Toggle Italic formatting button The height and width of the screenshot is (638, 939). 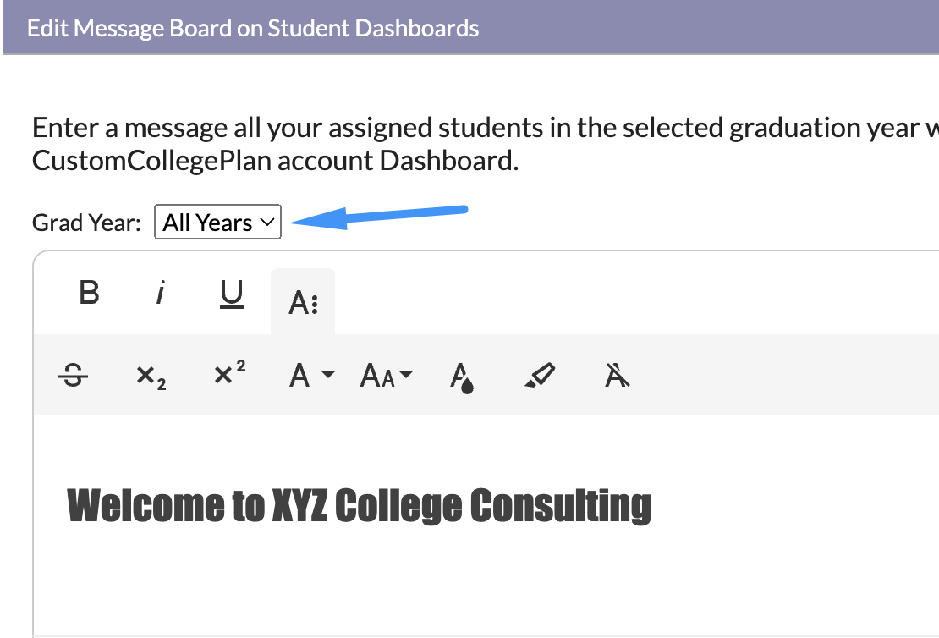pos(160,293)
